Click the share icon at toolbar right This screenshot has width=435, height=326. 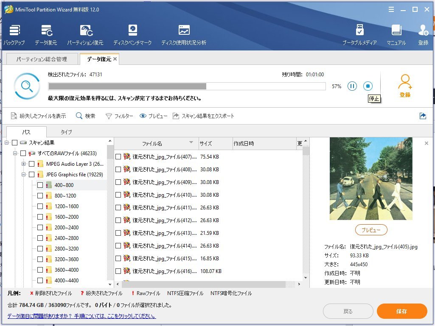pyautogui.click(x=423, y=116)
